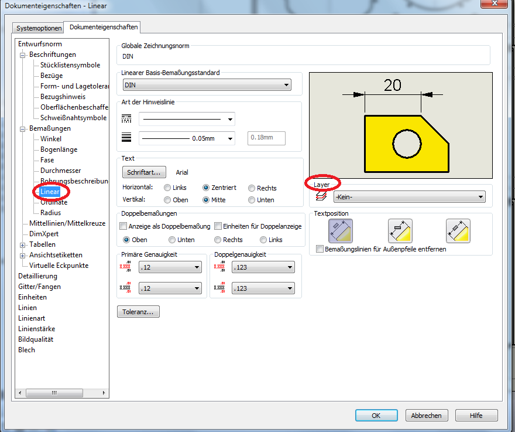Open the primary precision .12 dropdown
This screenshot has width=515, height=432.
[x=170, y=267]
